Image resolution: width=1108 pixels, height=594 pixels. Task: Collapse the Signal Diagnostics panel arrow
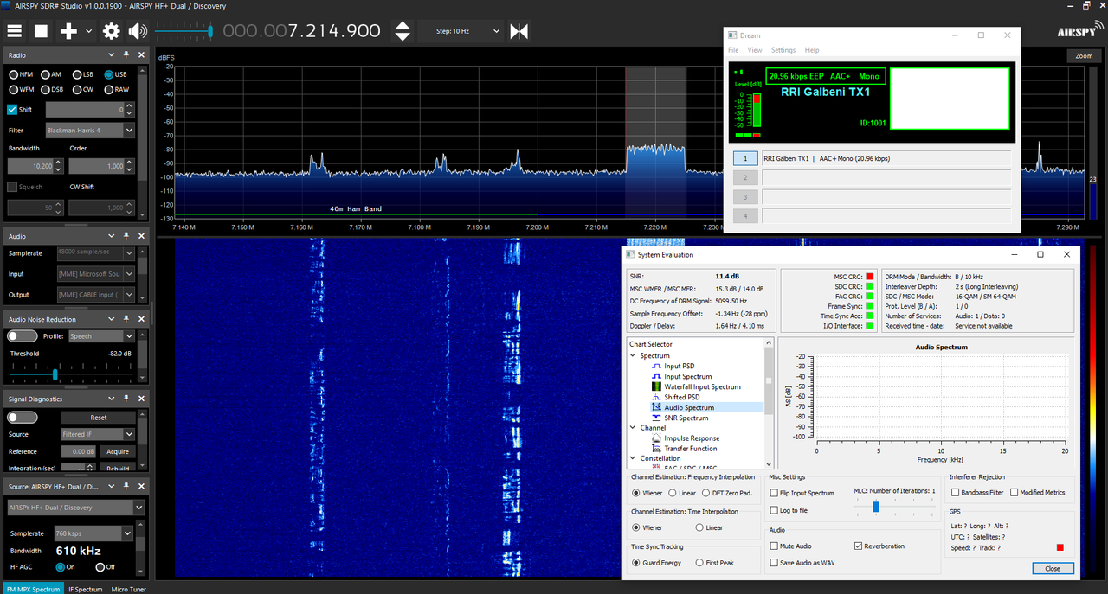point(113,399)
